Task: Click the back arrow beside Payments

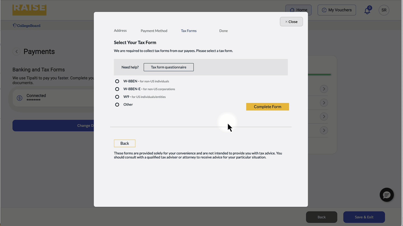Action: coord(17,51)
